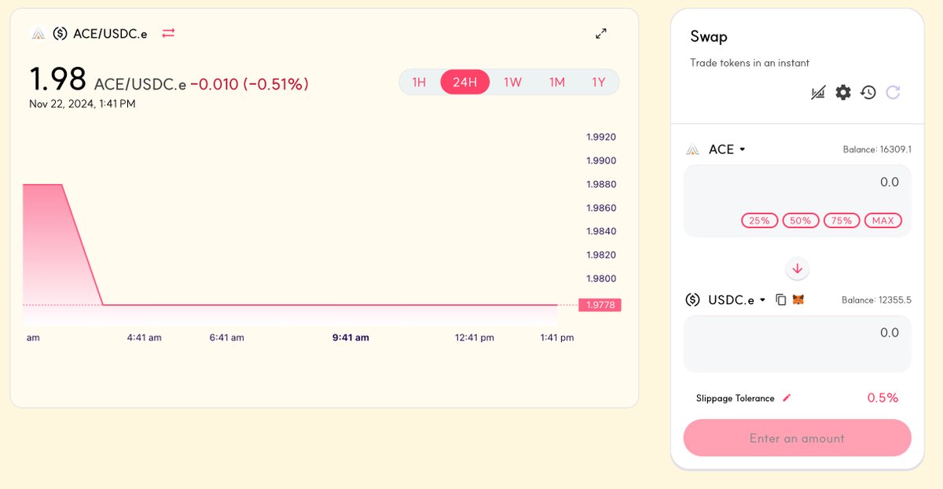Select the 24H tab

tap(465, 82)
